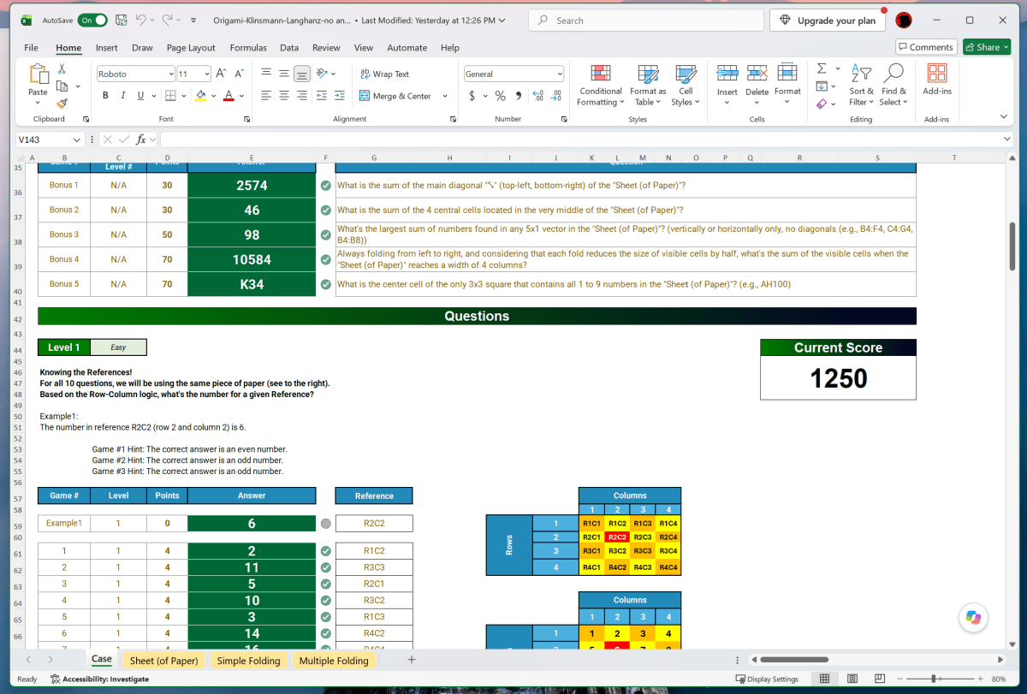This screenshot has height=694, width=1027.
Task: Switch to the Formulas ribbon tab
Action: 248,48
